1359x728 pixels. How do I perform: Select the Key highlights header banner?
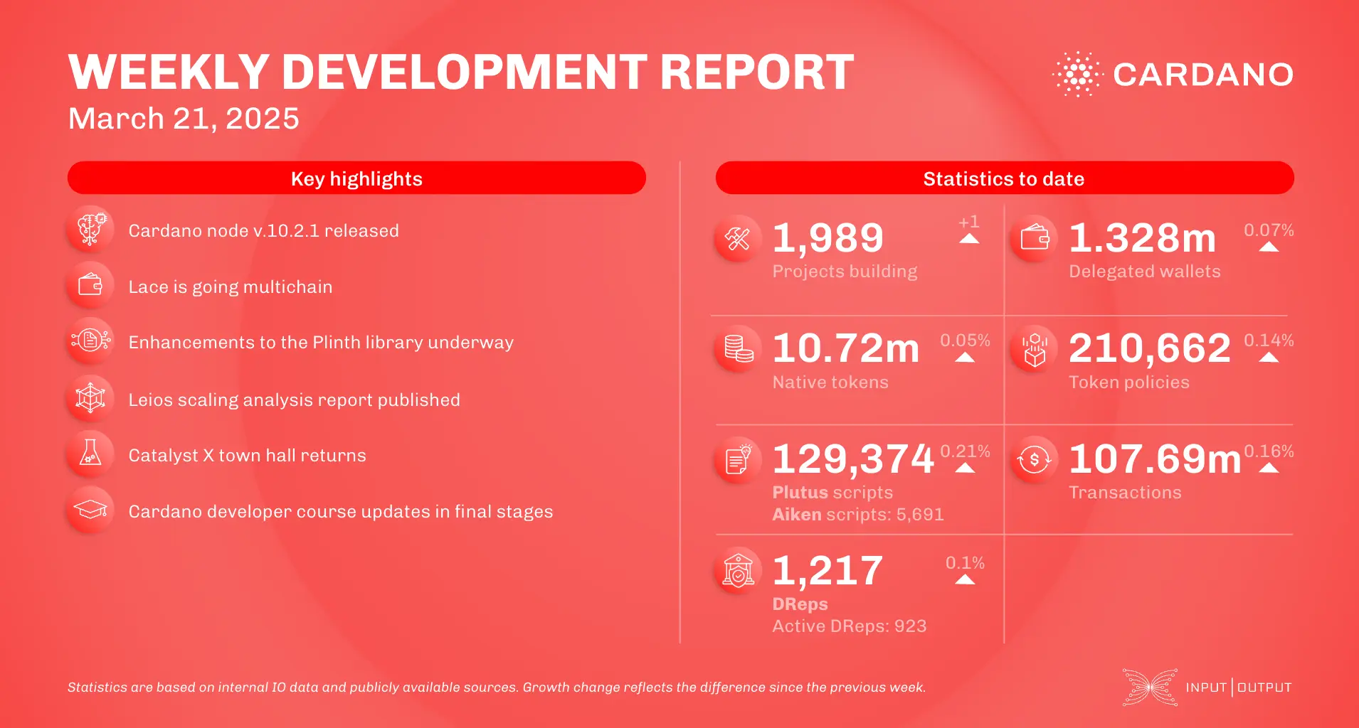[x=356, y=178]
